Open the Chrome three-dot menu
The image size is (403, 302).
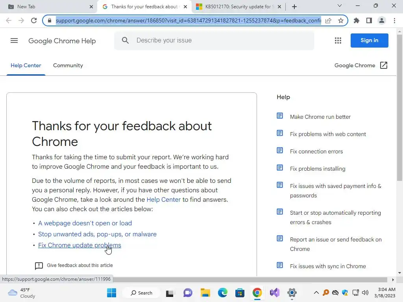coord(394,20)
